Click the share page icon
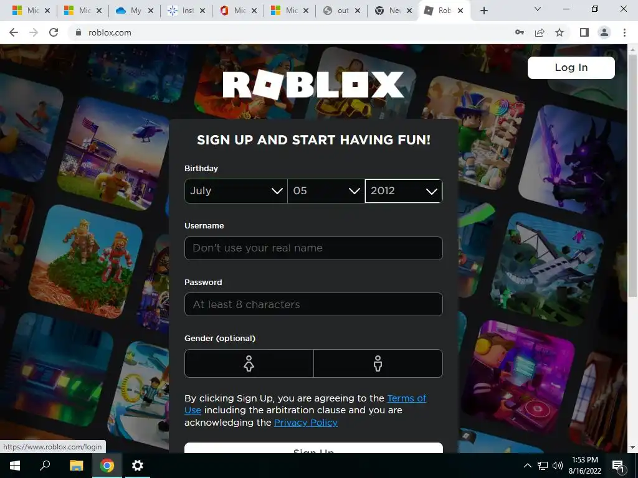638x478 pixels. 540,32
